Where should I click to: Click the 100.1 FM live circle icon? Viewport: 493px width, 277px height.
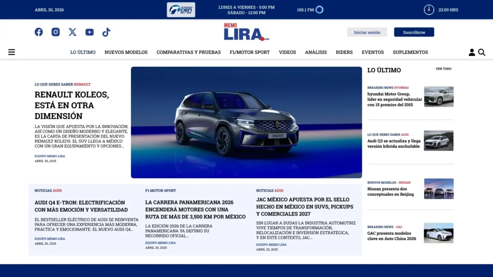320,10
